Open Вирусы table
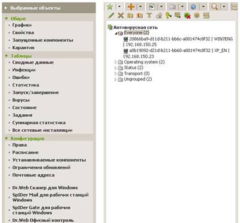The width and height of the screenshot is (240, 223). (21, 100)
